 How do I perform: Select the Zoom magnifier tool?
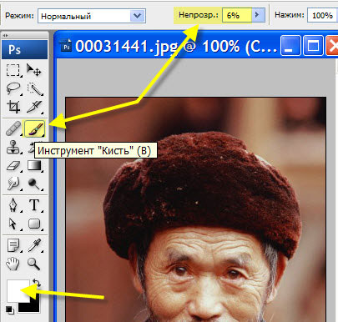coord(34,264)
